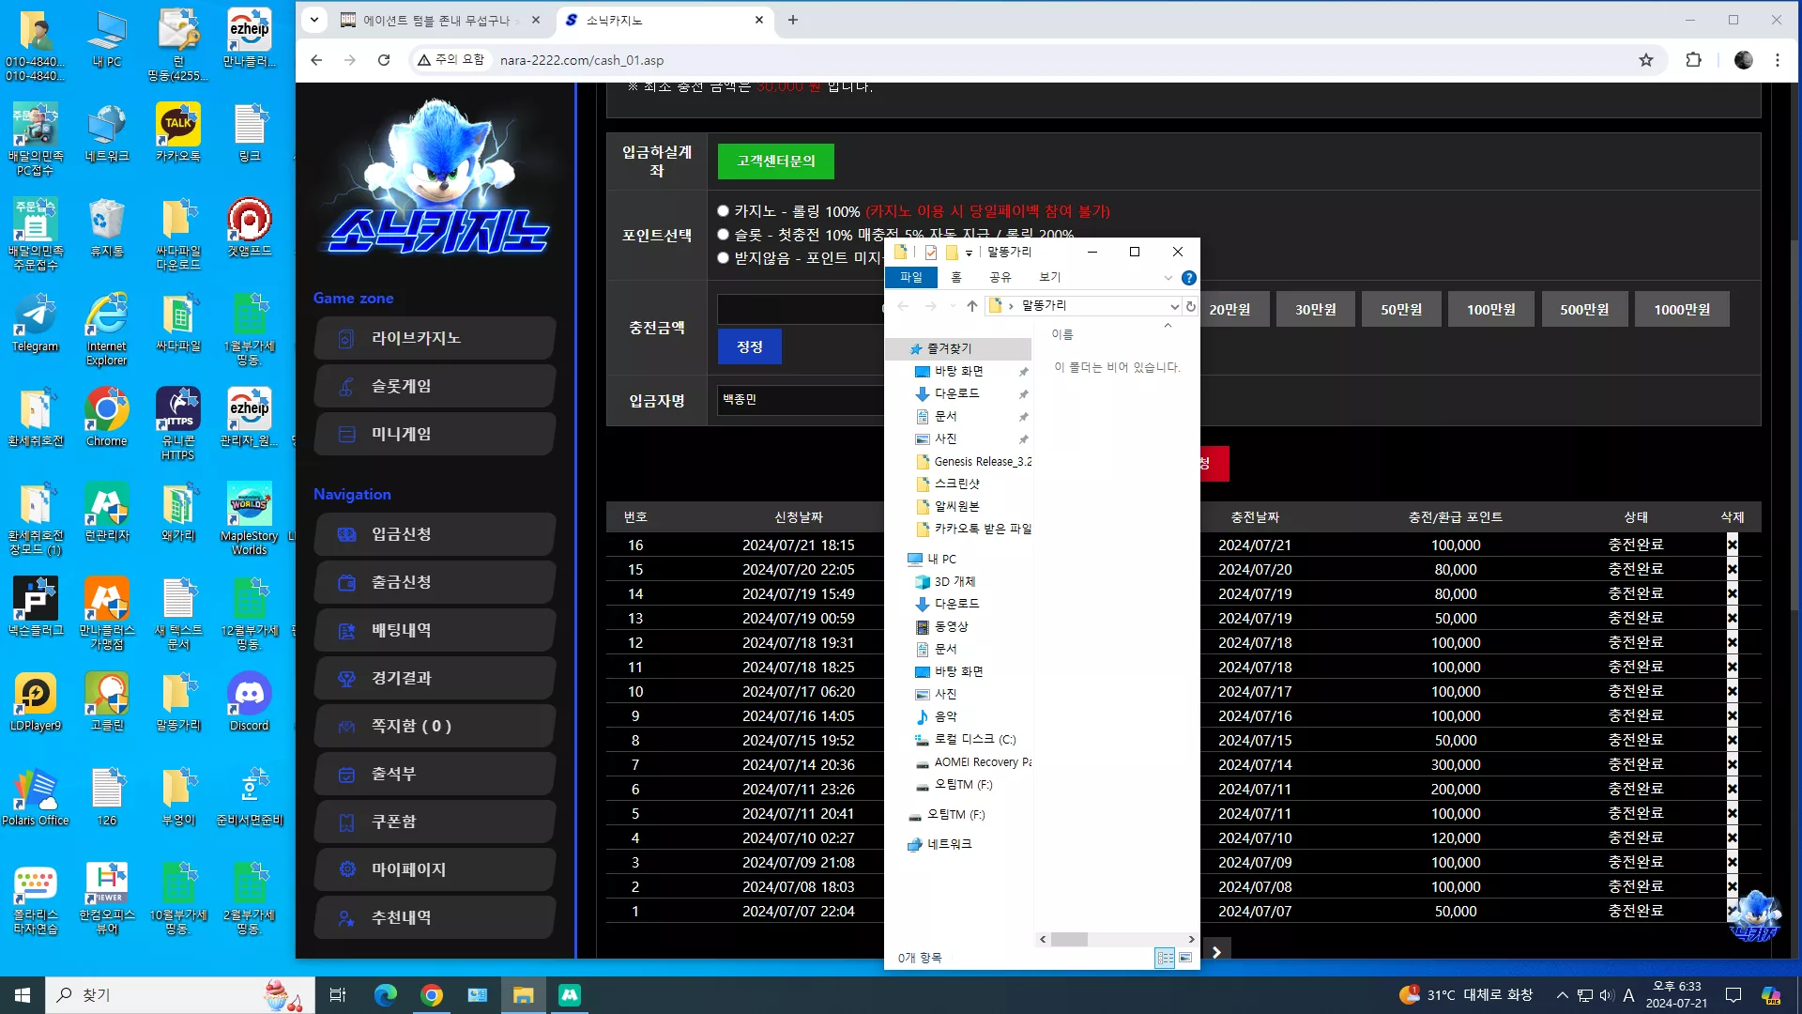Select the 슬롯 첫충전 radio option
Screen dimensions: 1802x1014
tap(724, 235)
